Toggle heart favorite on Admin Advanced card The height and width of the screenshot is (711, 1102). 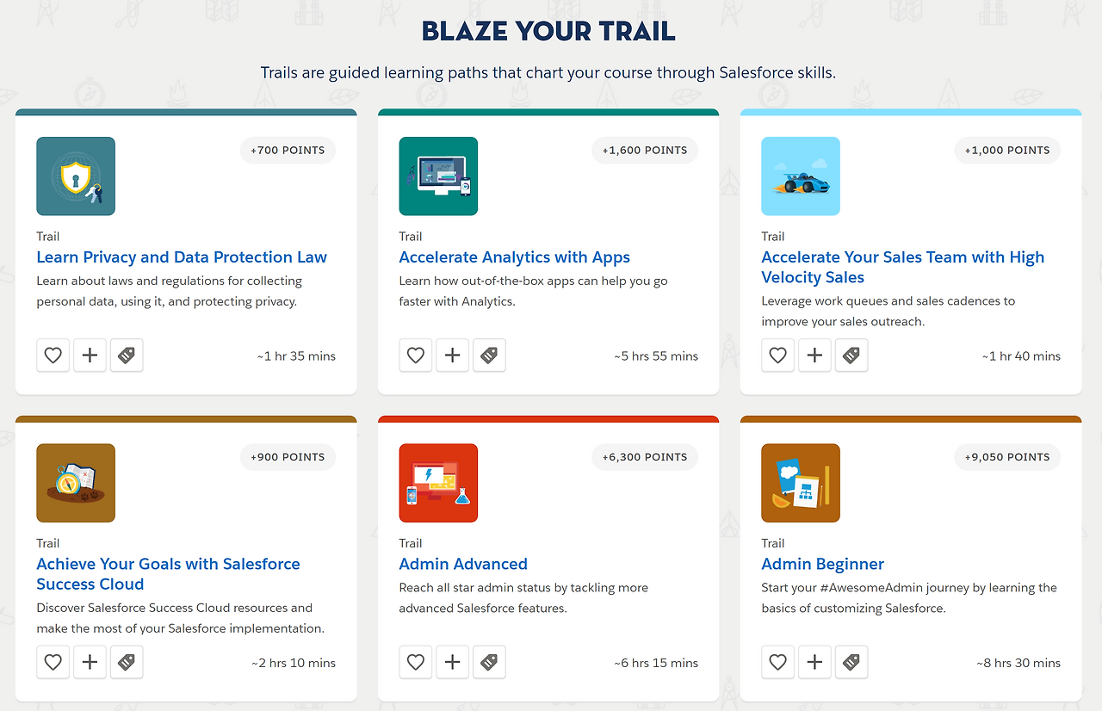pyautogui.click(x=416, y=663)
